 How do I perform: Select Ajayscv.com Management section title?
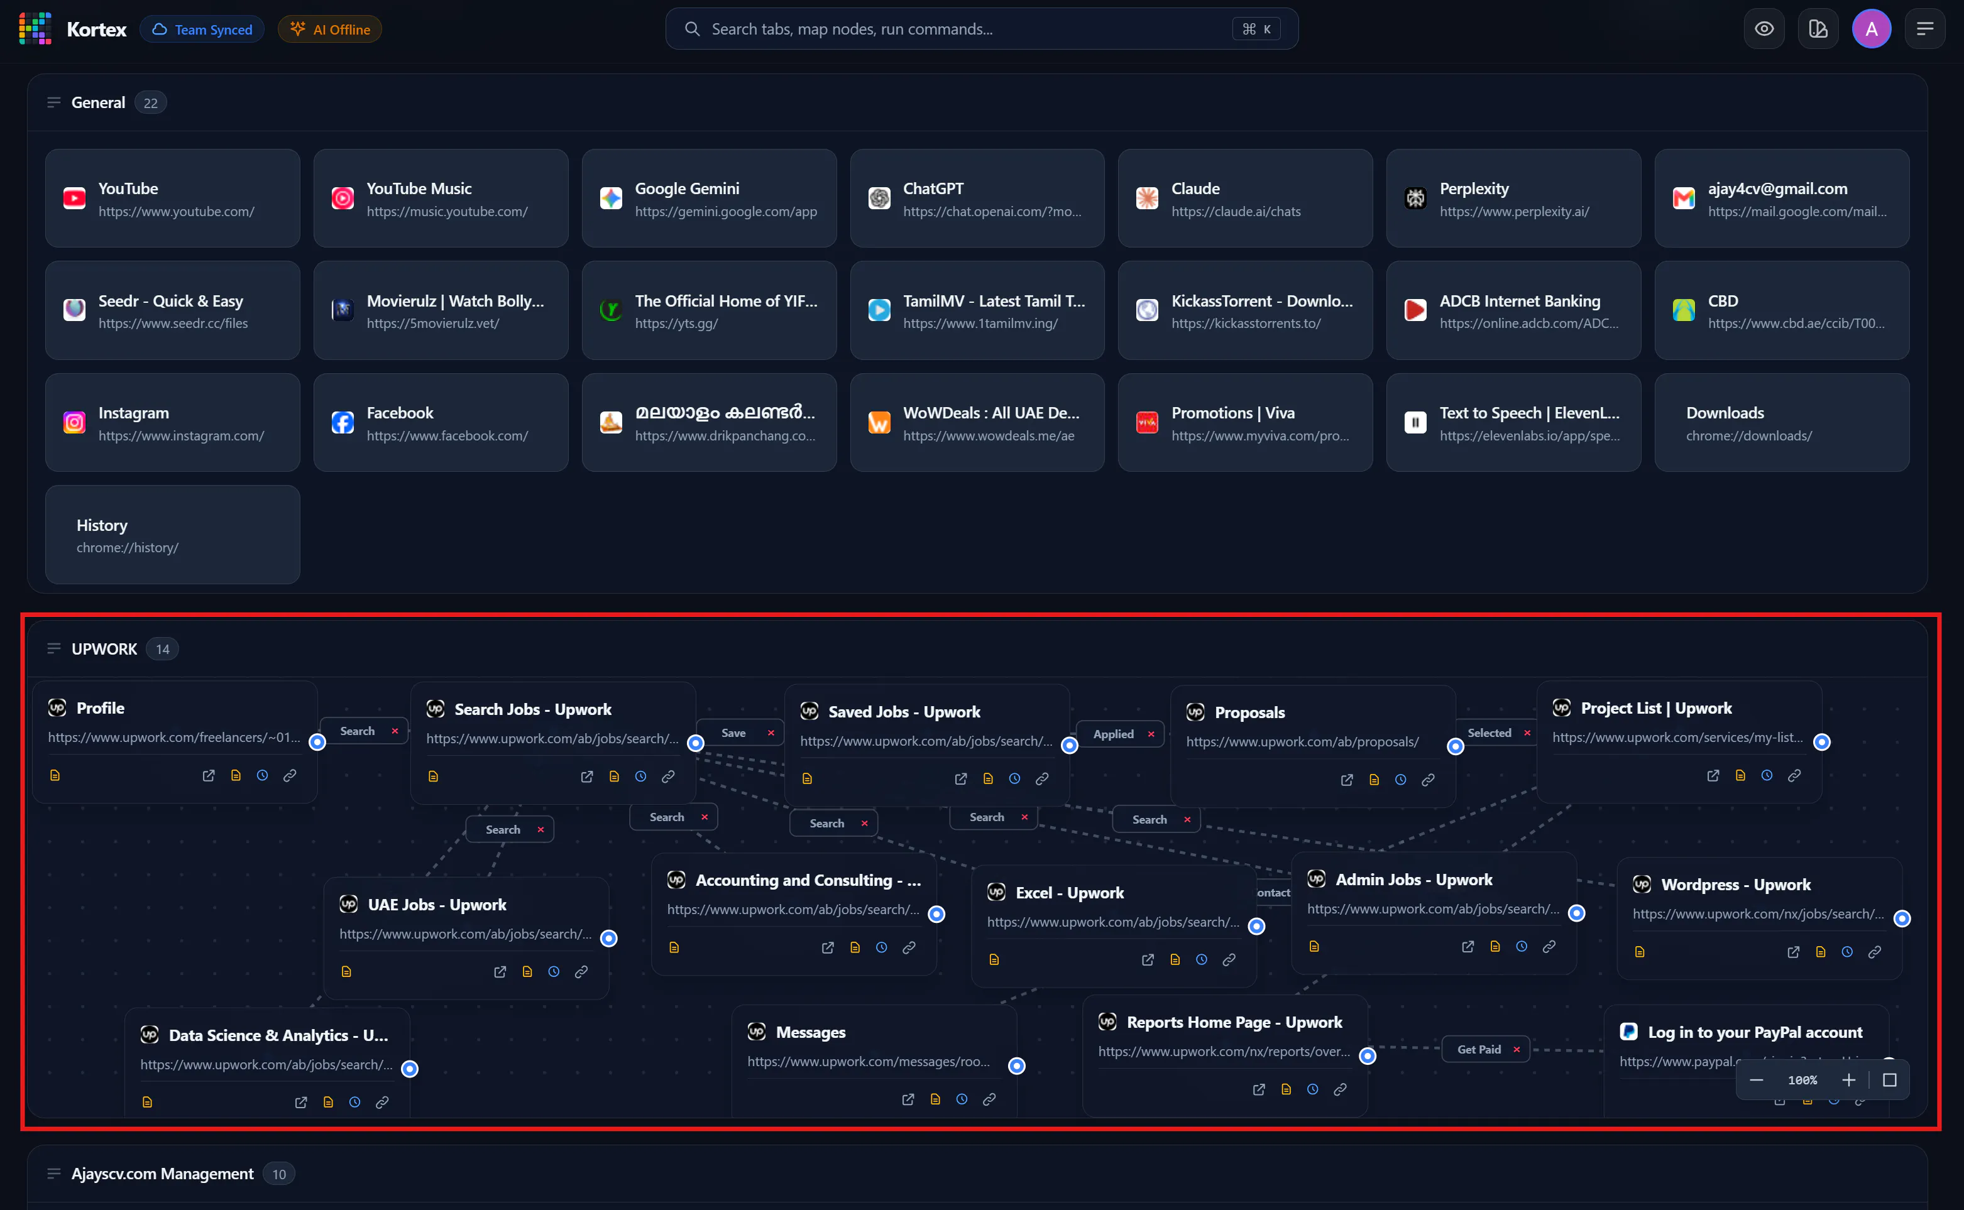click(163, 1173)
